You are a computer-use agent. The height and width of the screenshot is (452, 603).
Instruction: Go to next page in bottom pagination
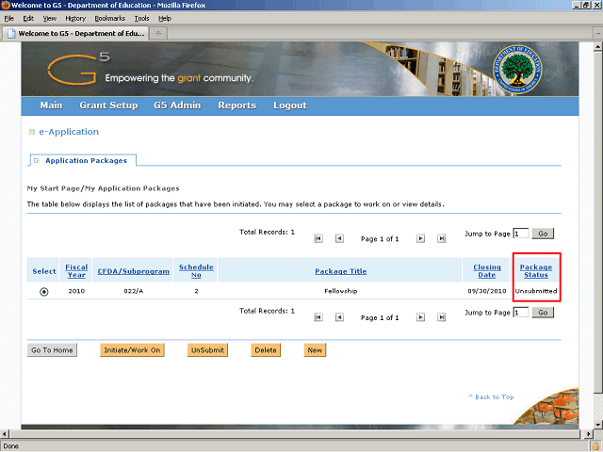point(421,317)
